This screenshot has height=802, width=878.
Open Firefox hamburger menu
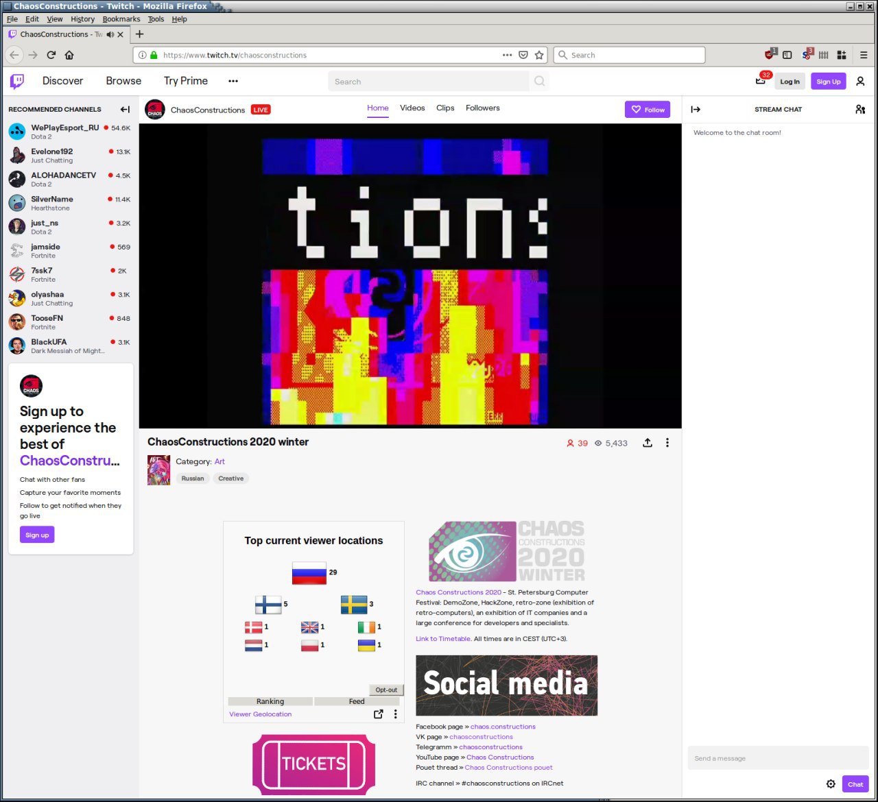(x=864, y=55)
